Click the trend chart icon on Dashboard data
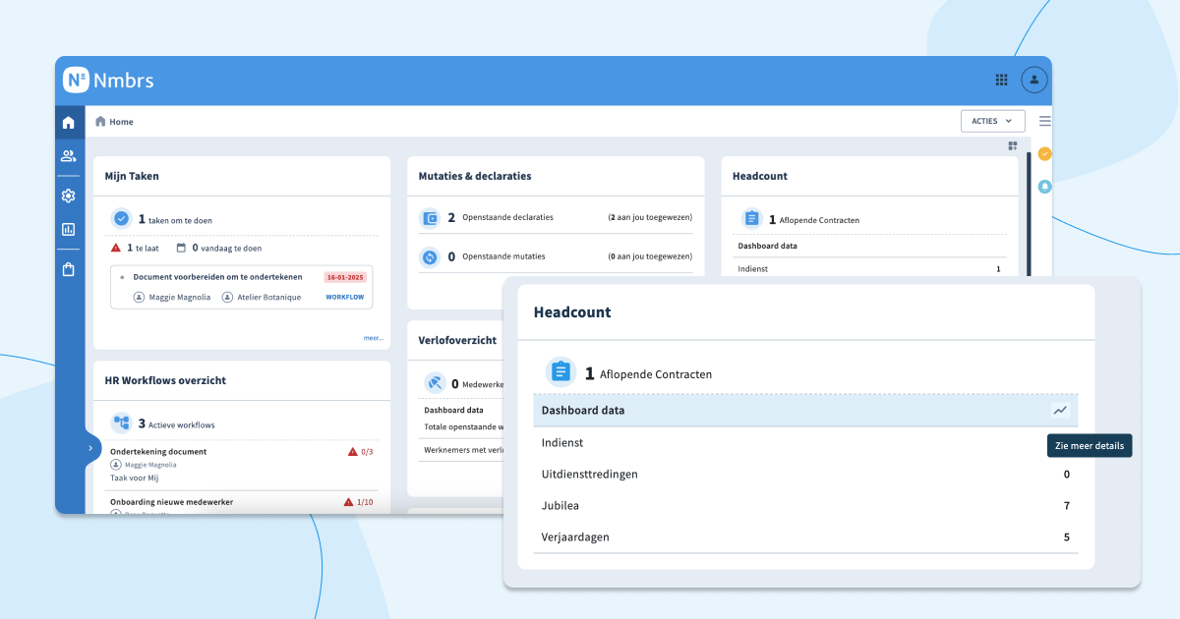The height and width of the screenshot is (619, 1180). [x=1059, y=411]
